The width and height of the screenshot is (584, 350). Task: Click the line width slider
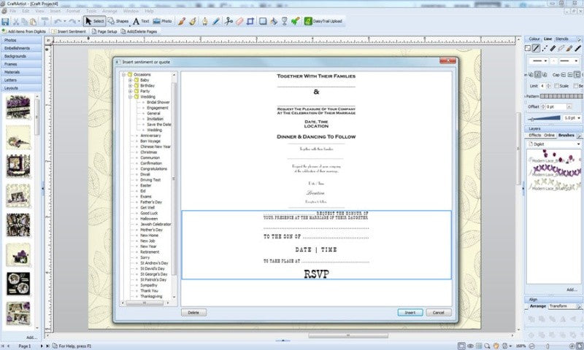point(544,118)
